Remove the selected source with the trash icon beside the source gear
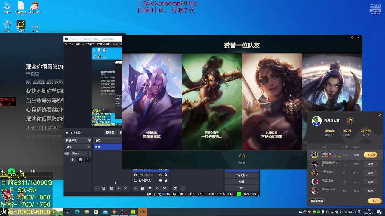Screen dimensions: 385x216 [143, 188]
